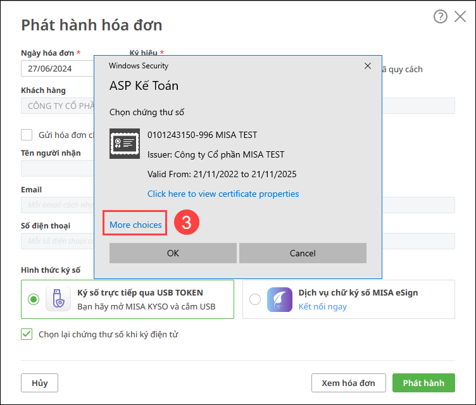Image resolution: width=476 pixels, height=405 pixels.
Task: Click the Số điện thoại input field
Action: pos(57,241)
